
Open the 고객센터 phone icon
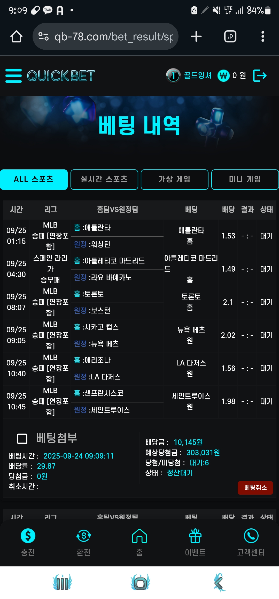[251, 536]
